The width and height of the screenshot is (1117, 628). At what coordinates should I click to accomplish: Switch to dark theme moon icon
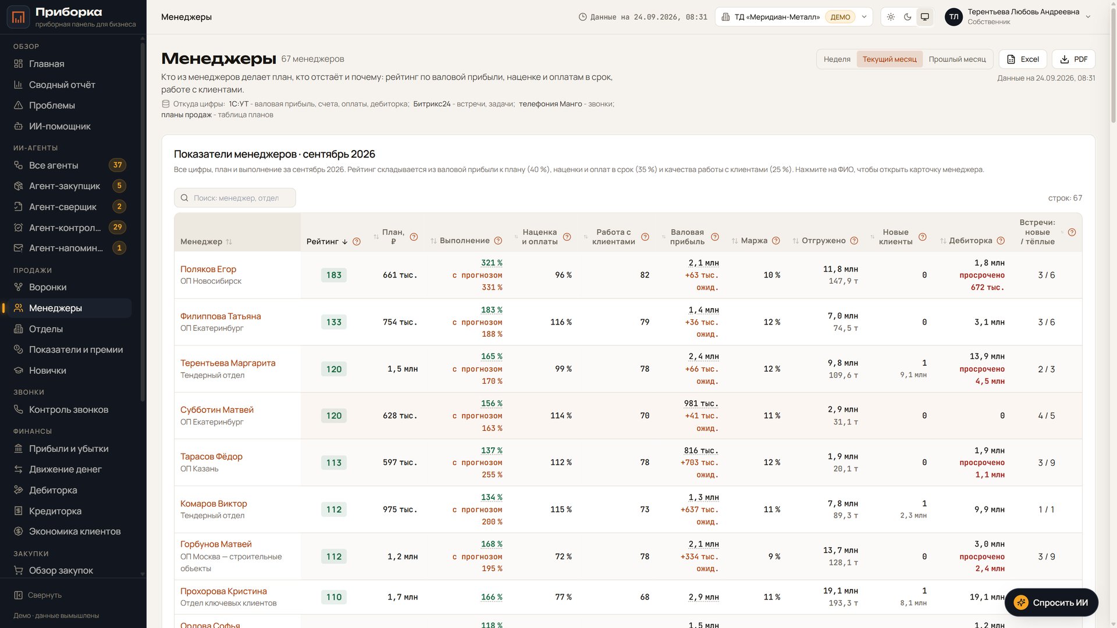coord(908,17)
